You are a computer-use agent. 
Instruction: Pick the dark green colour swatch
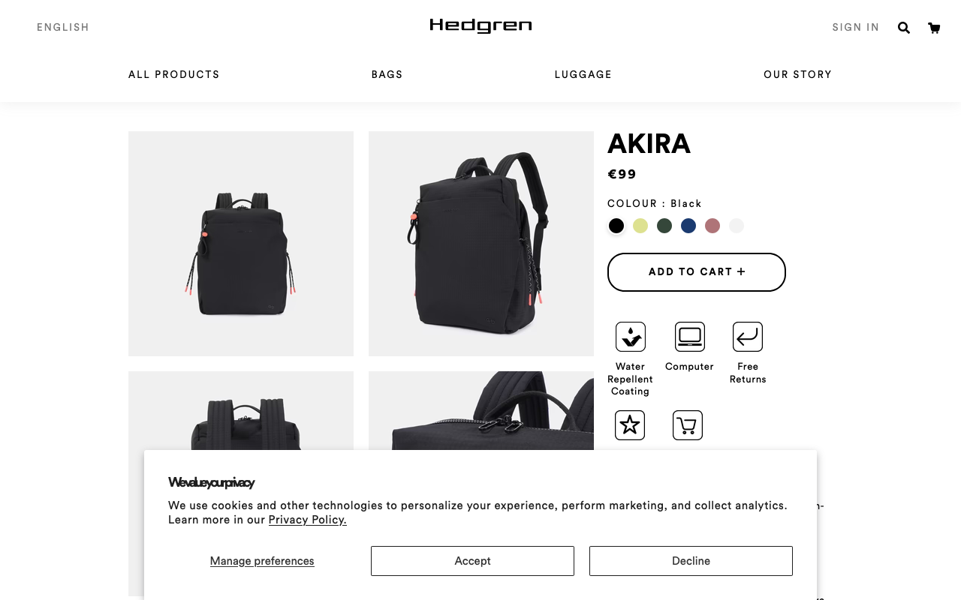click(x=664, y=226)
